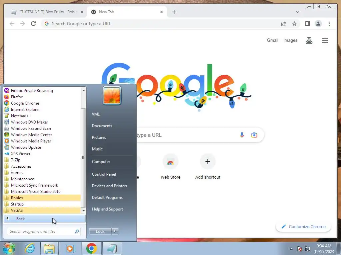Expand the Games folder
341x255 pixels.
tap(42, 173)
